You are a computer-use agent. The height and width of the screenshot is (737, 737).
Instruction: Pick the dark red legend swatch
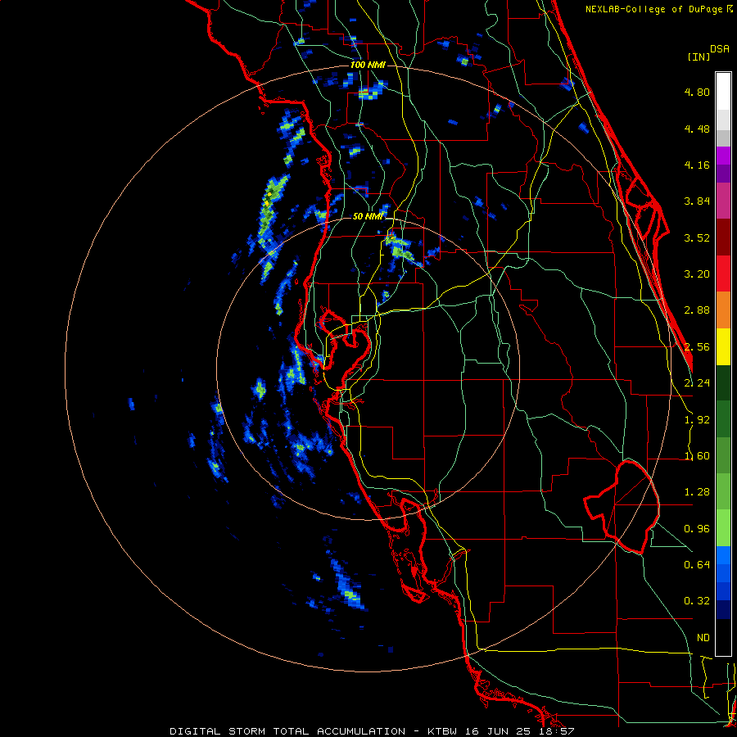[723, 237]
